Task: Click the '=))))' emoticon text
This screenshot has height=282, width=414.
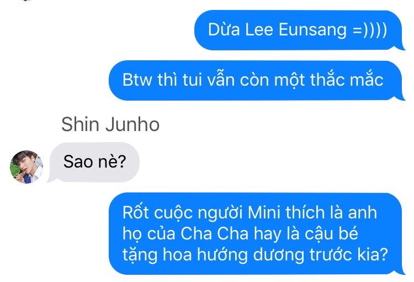Action: (370, 29)
